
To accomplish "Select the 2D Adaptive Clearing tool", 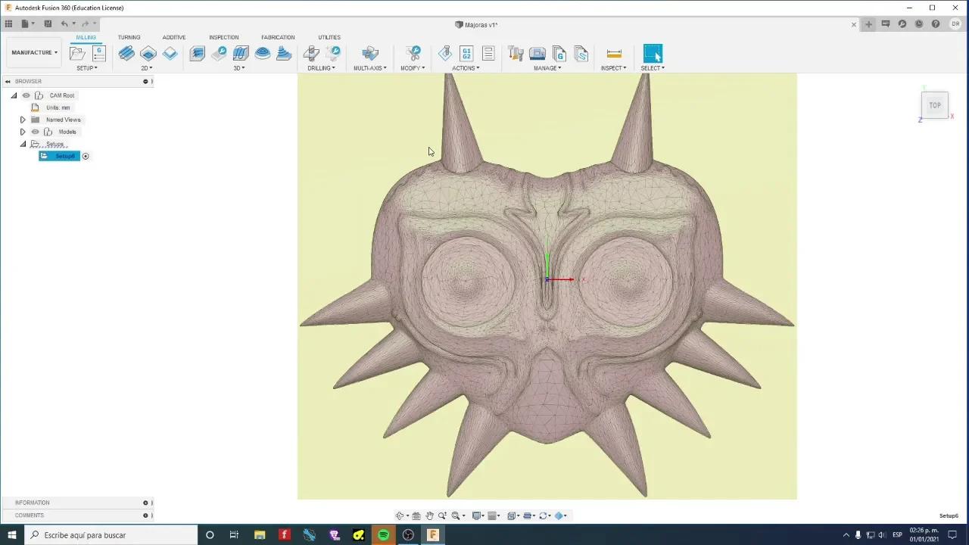I will click(x=126, y=53).
